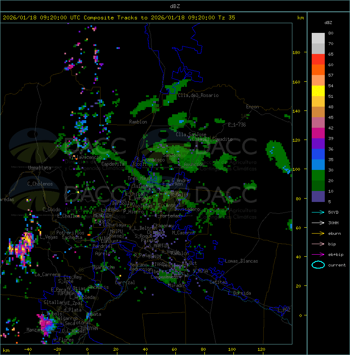Click the E_1-736 label
This screenshot has width=350, height=355.
click(237, 125)
